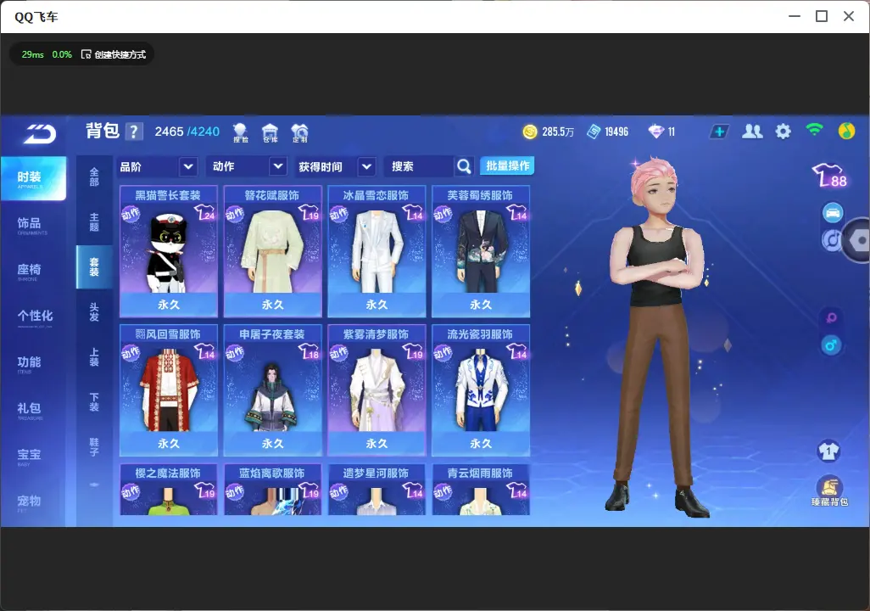Switch to the 座椅 throne tab
Viewport: 870px width, 611px height.
point(33,271)
